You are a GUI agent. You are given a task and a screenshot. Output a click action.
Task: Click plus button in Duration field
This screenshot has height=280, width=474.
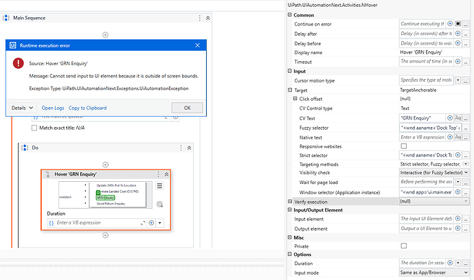pos(151,223)
